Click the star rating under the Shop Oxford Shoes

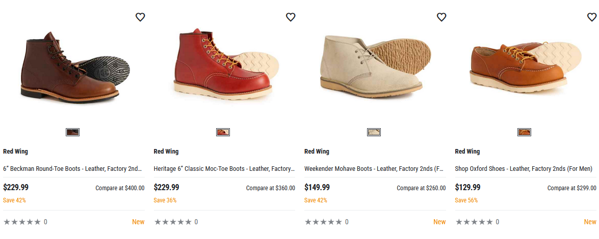click(474, 222)
